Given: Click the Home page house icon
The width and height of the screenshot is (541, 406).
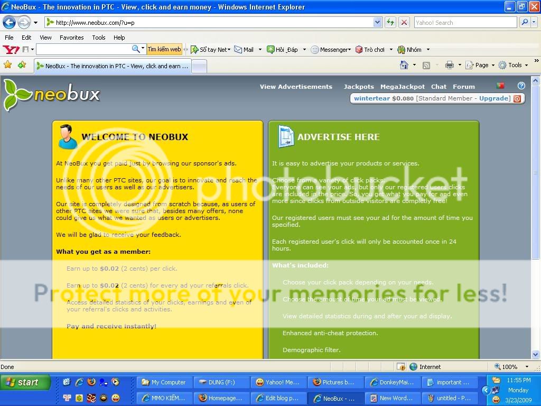Looking at the screenshot, I should 404,65.
